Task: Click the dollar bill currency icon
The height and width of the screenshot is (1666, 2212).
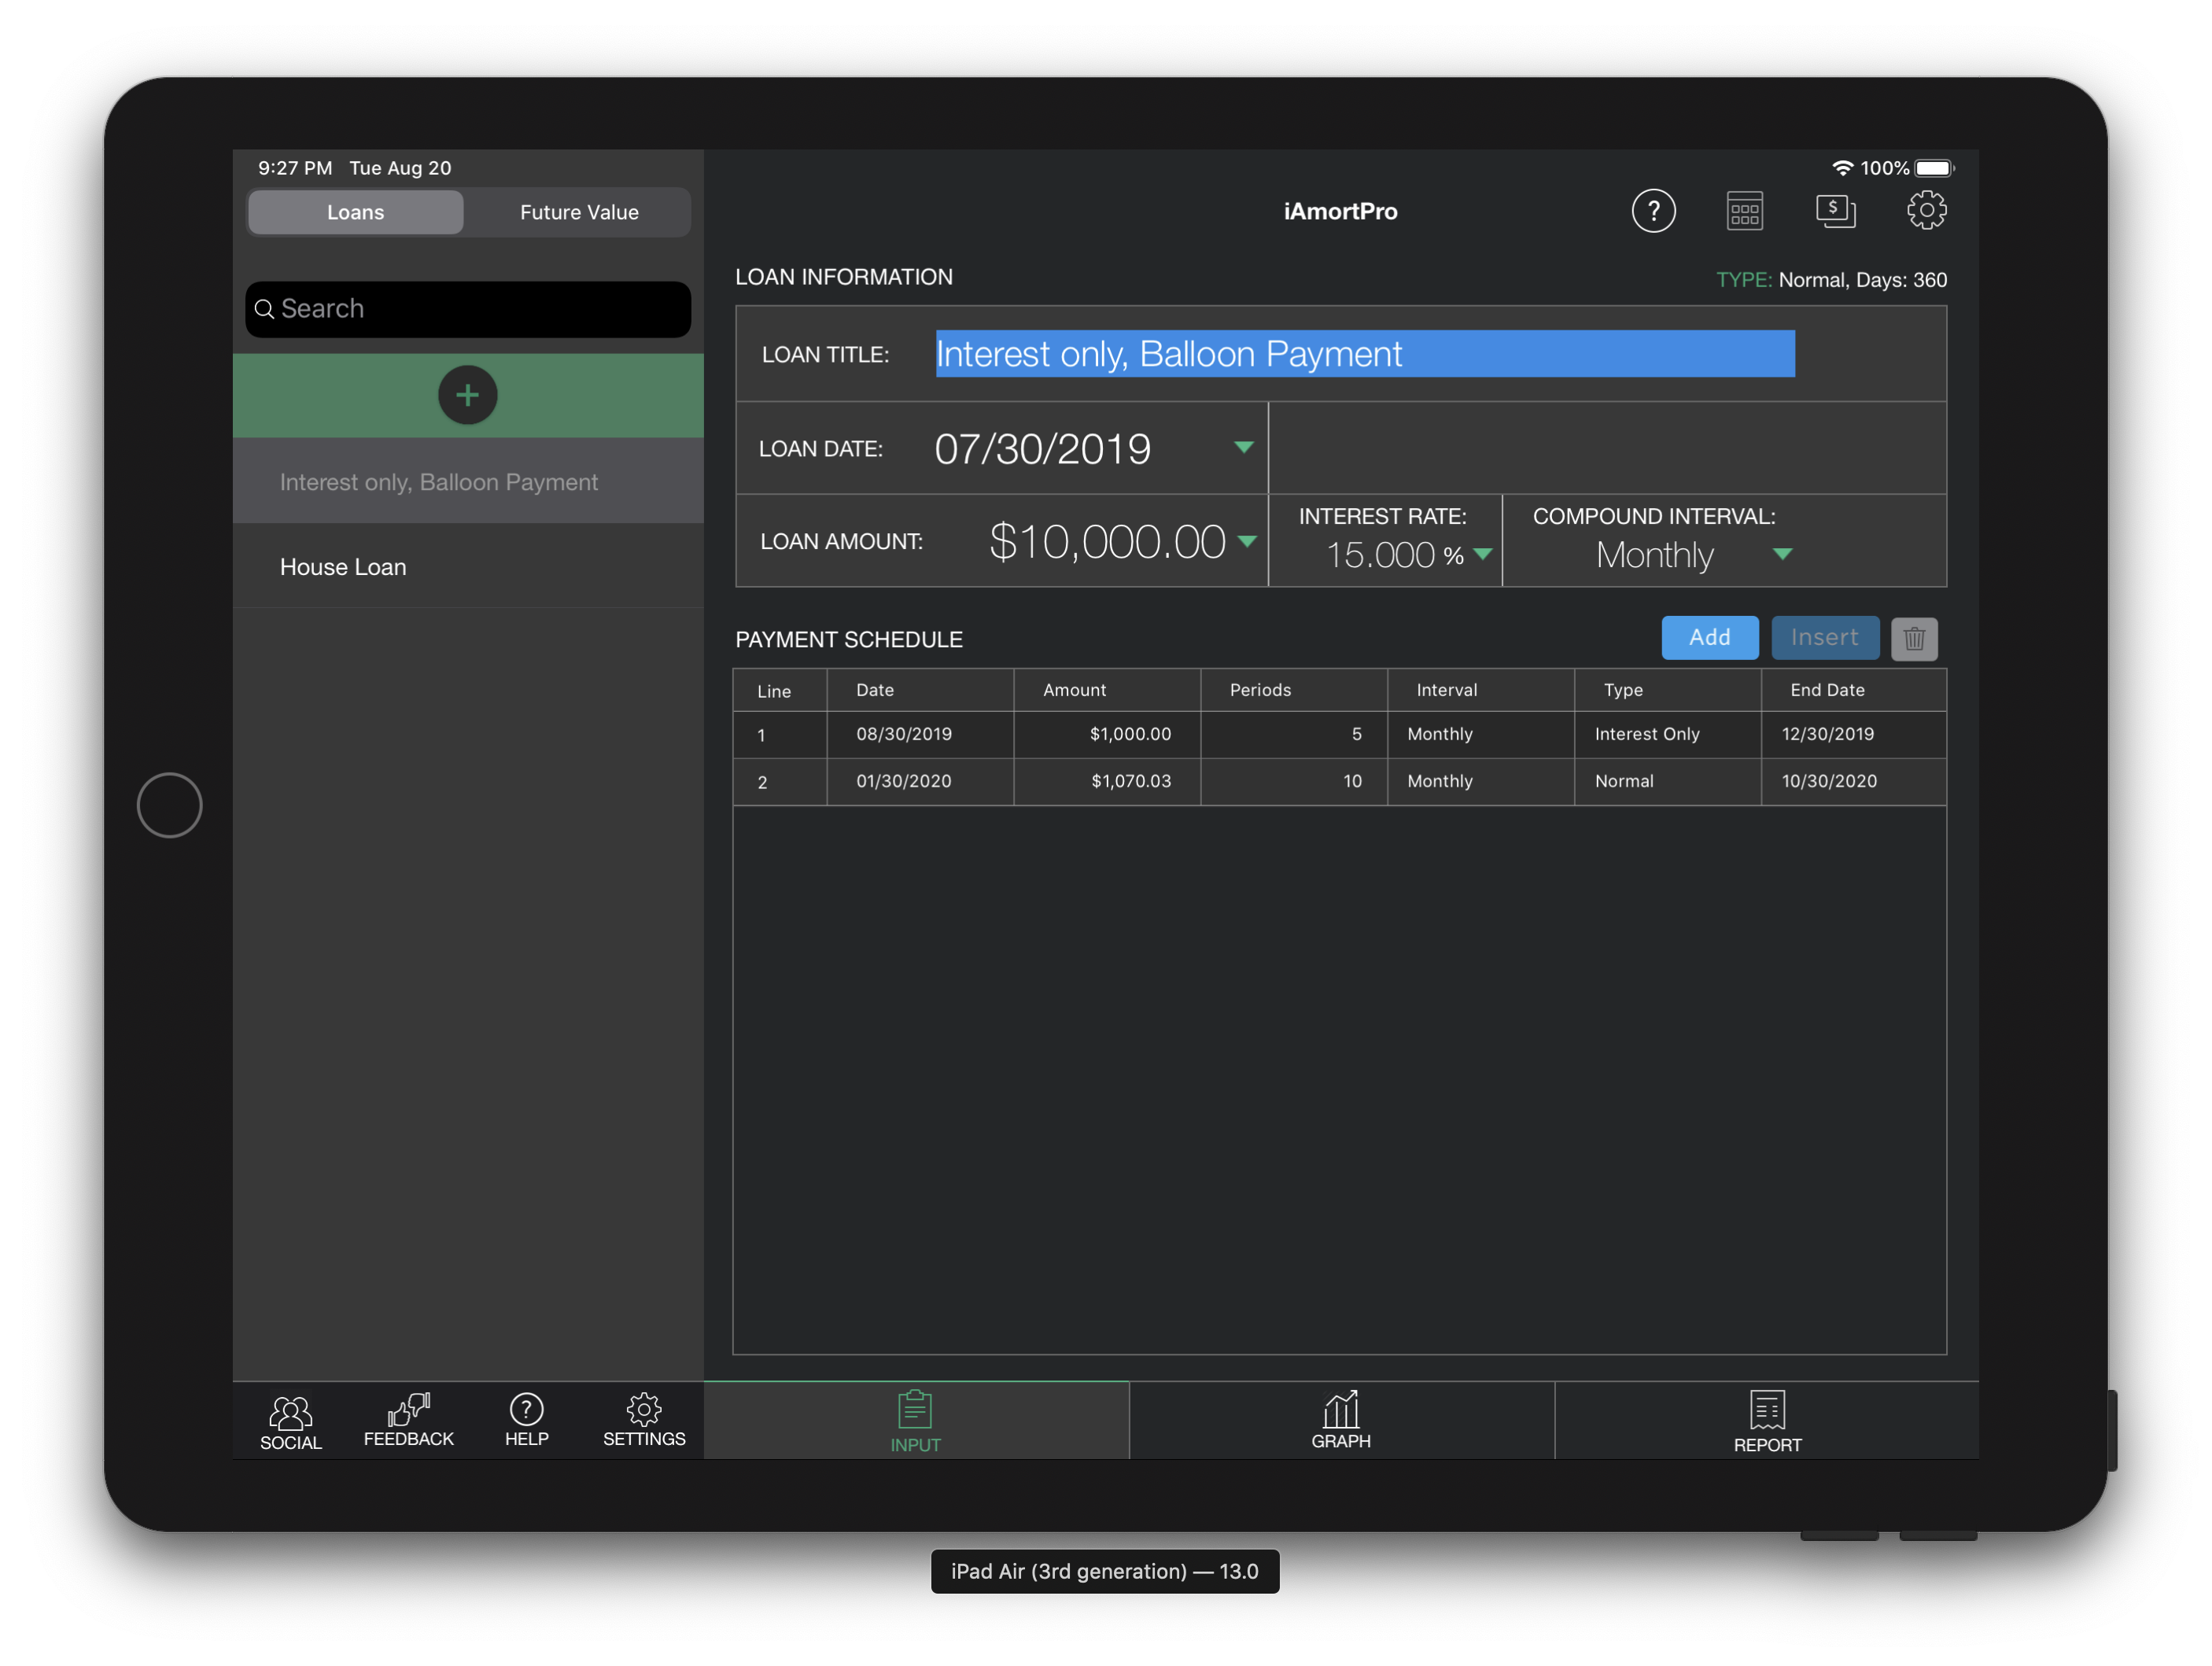Action: [1835, 211]
